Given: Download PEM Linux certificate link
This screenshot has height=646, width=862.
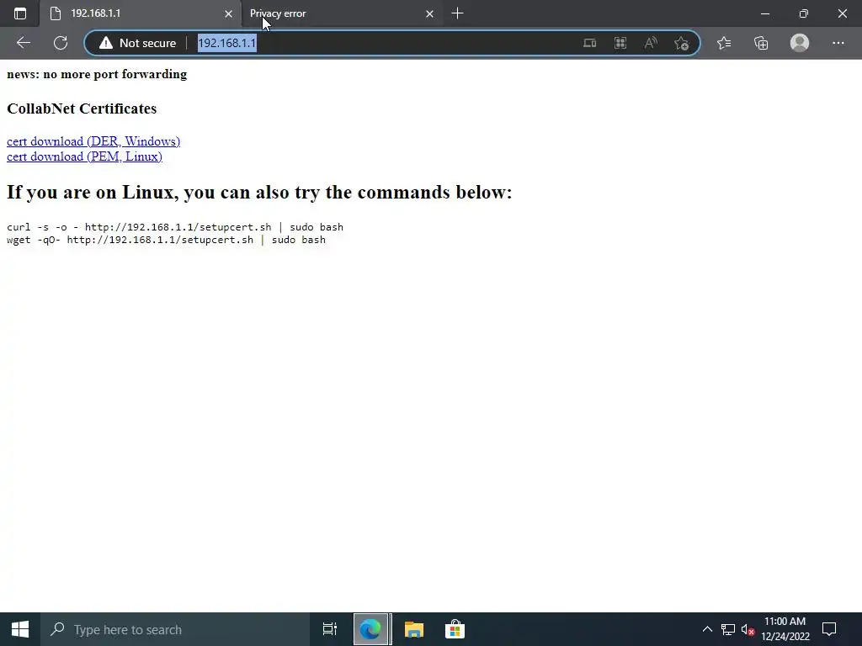Looking at the screenshot, I should 84,156.
